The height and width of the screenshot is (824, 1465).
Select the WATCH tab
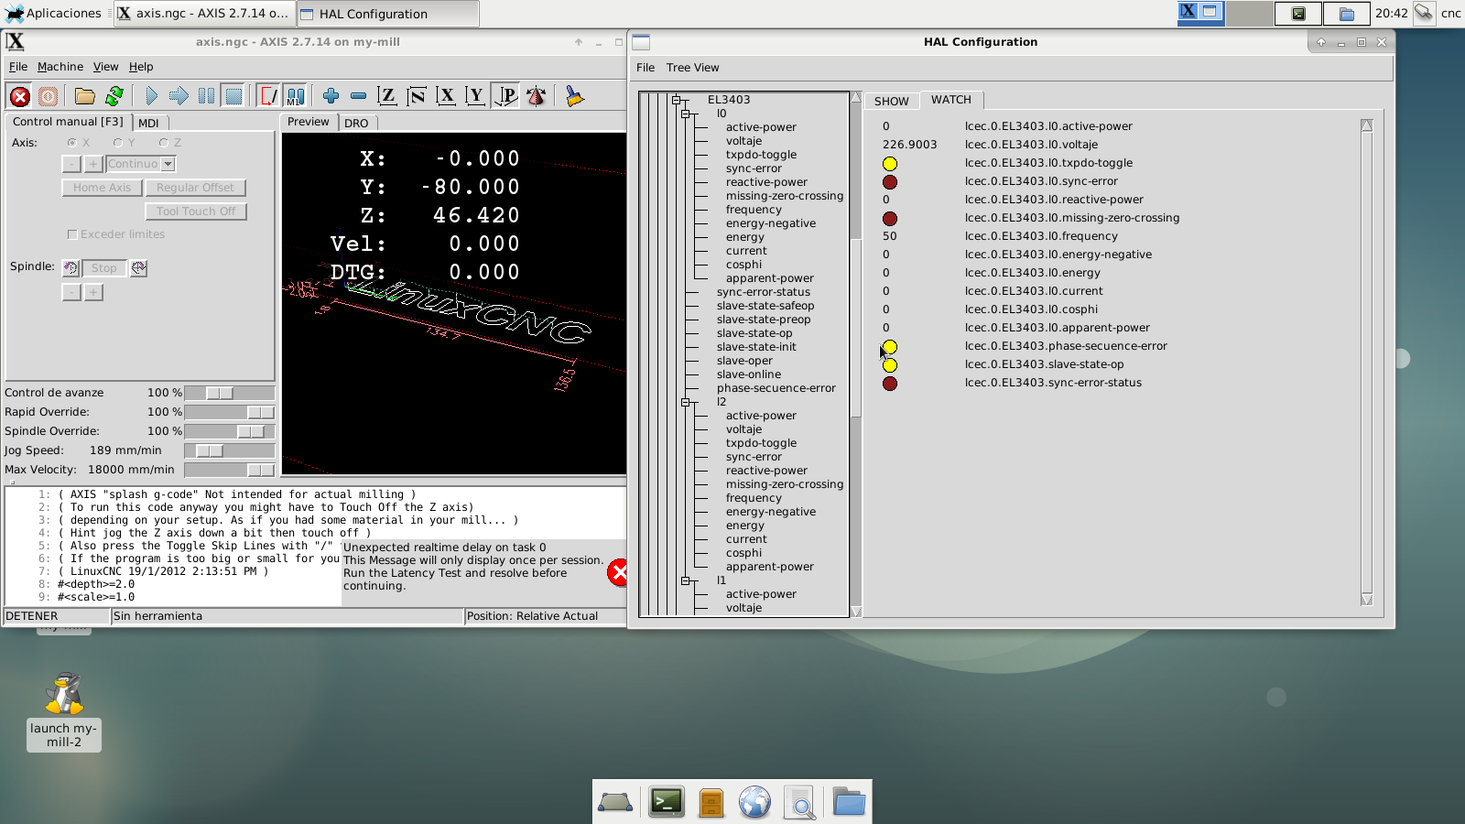point(951,100)
